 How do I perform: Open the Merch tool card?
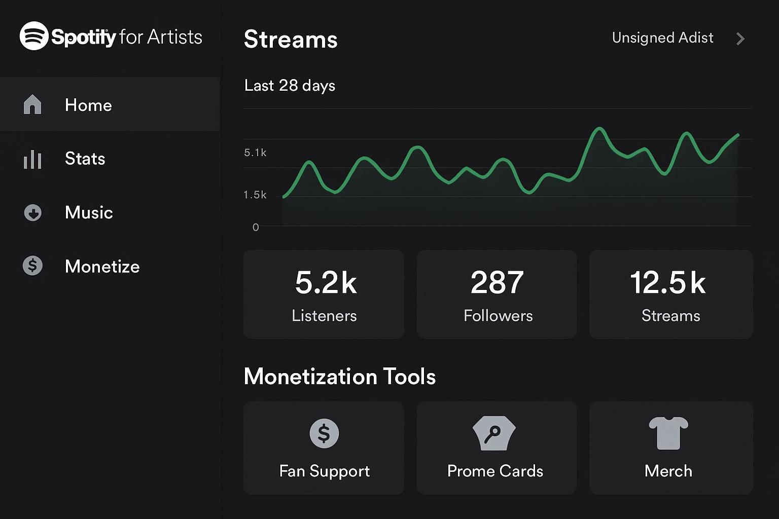(670, 448)
